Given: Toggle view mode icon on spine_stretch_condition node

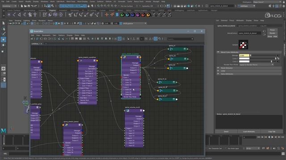Looking at the screenshot, I should pos(94,60).
